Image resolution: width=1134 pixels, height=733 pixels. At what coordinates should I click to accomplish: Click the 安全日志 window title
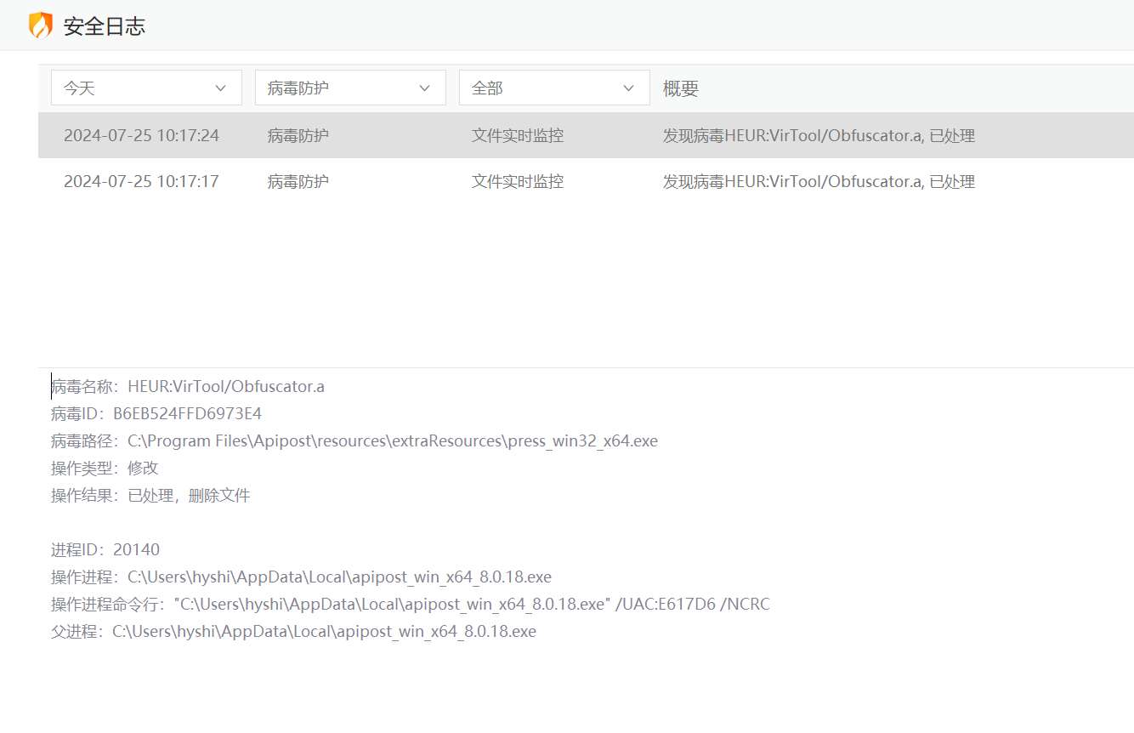[x=105, y=26]
